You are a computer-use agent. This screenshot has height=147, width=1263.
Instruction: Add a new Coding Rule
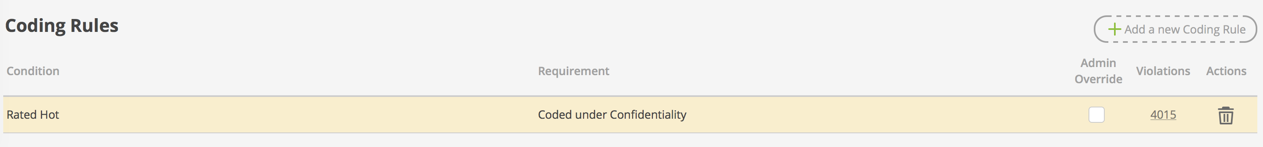(1175, 29)
